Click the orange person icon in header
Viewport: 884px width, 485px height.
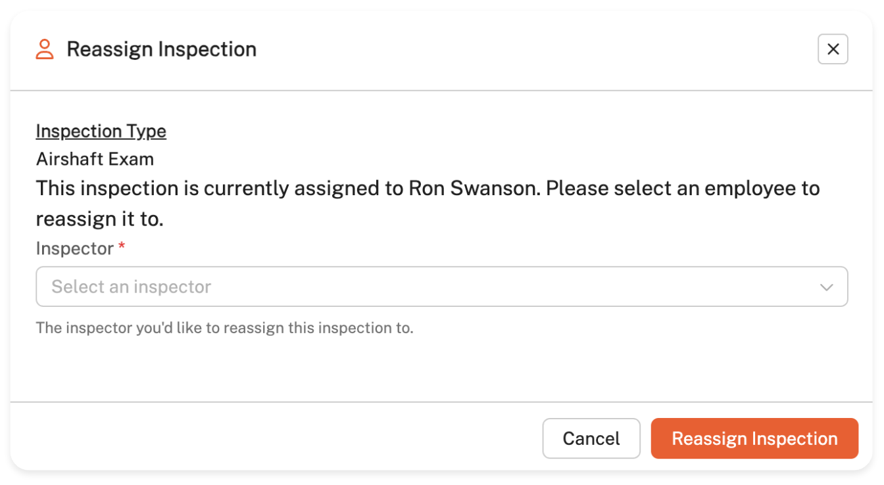coord(45,49)
